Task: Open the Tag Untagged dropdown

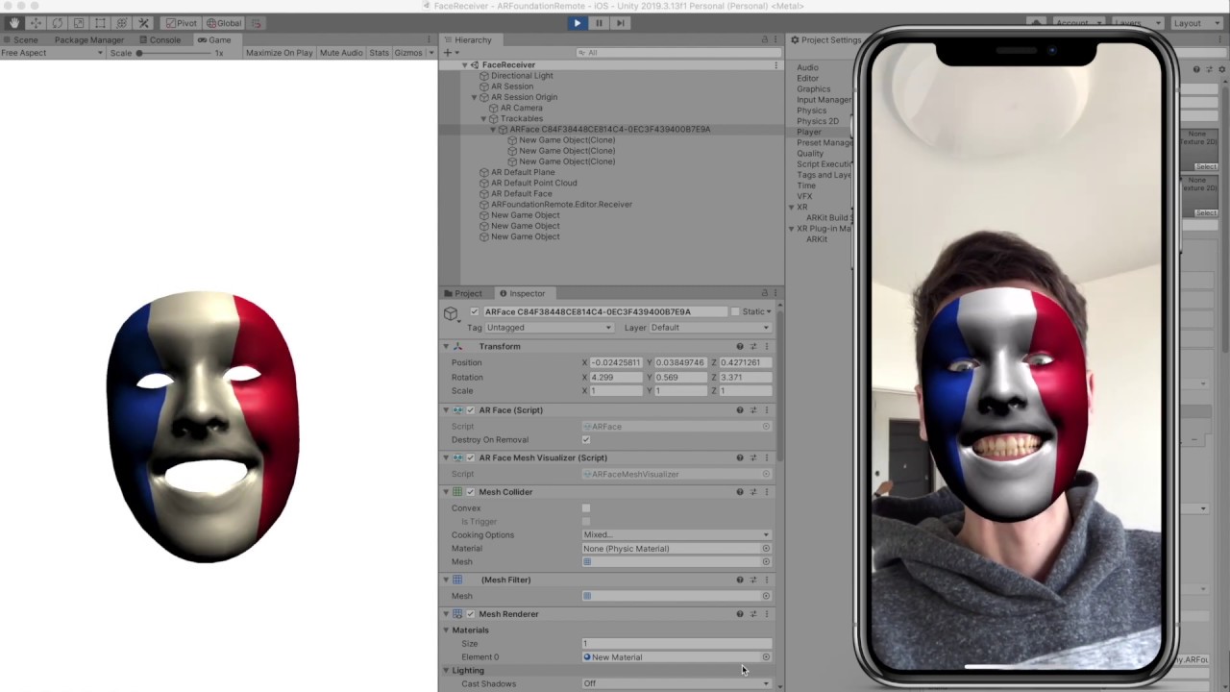Action: click(550, 328)
